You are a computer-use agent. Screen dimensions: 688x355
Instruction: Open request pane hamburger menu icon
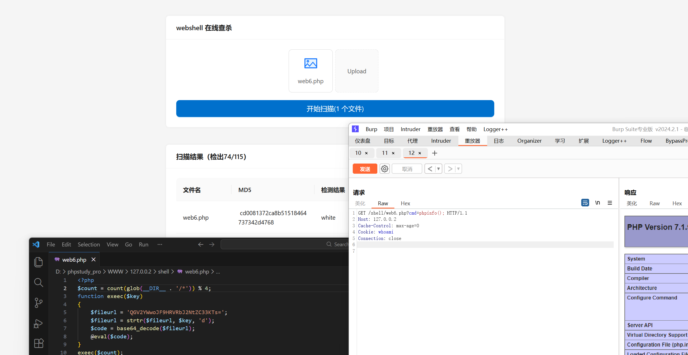[x=610, y=203]
